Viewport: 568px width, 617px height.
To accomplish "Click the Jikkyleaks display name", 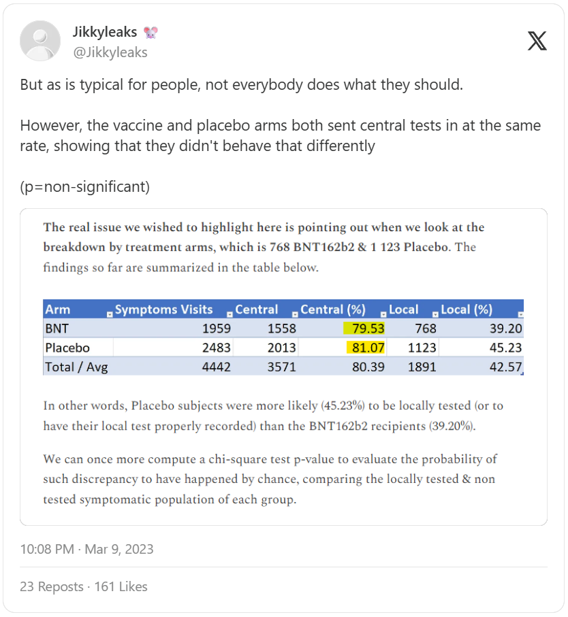I will [x=105, y=32].
